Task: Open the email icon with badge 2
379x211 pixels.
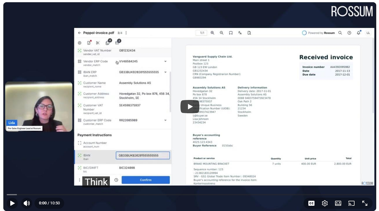Action: (117, 43)
